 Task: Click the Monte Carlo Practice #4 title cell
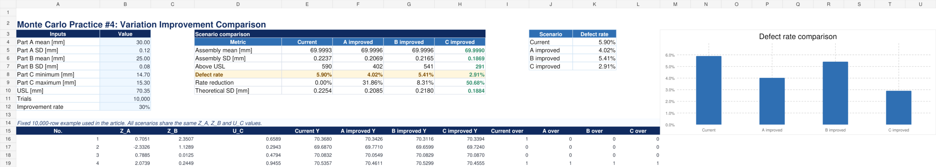coord(141,24)
